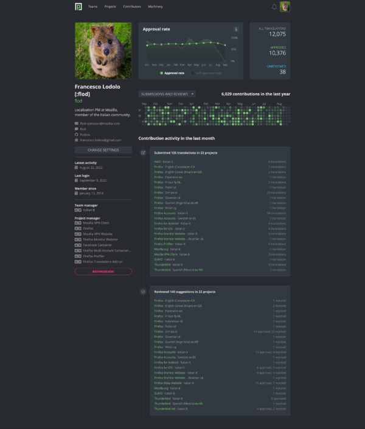The image size is (365, 429).
Task: Click the GitHub icon in contact list
Action: tap(77, 134)
